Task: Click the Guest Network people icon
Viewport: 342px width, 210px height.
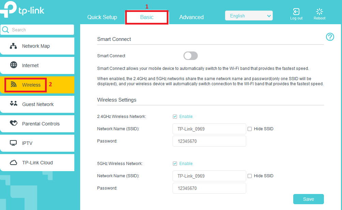Action: point(14,104)
